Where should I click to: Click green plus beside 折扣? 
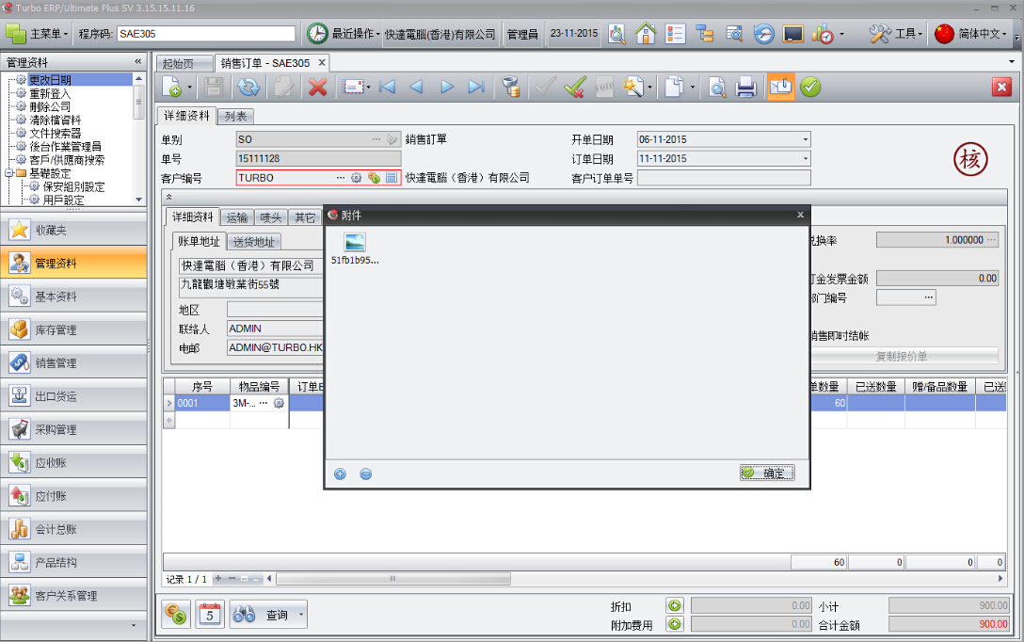[675, 605]
